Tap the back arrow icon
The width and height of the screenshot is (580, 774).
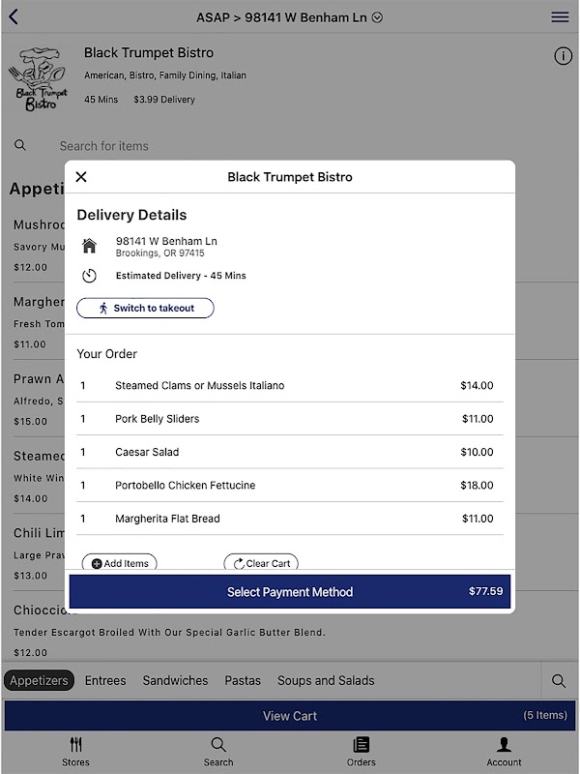click(14, 17)
